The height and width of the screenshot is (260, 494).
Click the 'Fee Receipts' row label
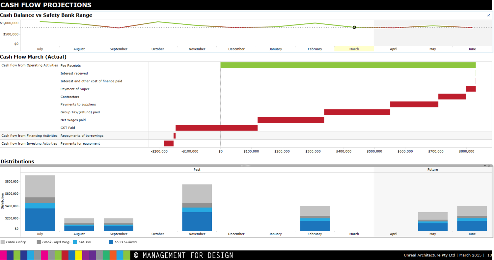pyautogui.click(x=70, y=66)
